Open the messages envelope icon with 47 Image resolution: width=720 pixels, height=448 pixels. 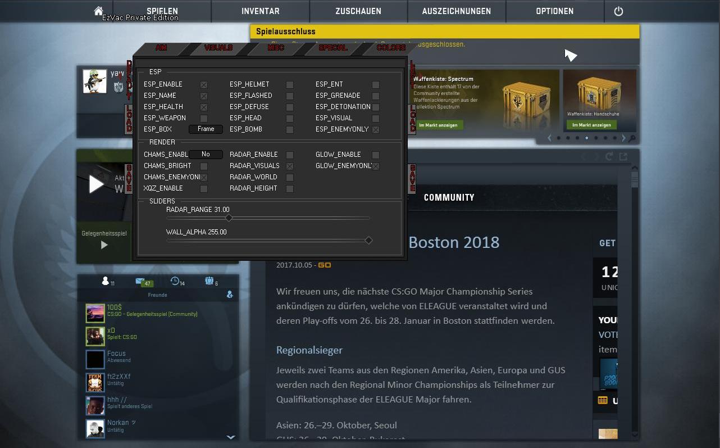141,282
